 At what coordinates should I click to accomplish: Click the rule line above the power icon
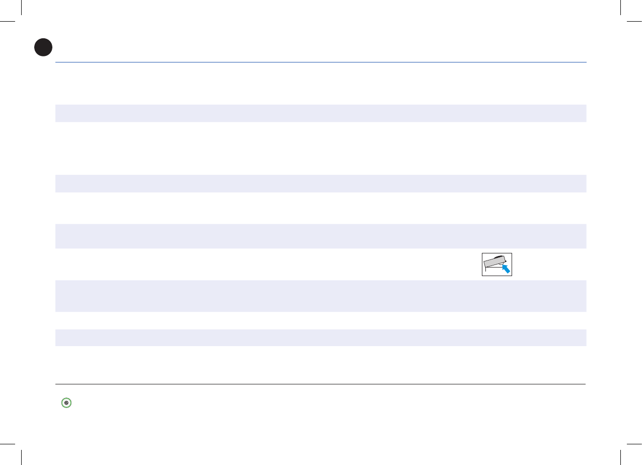point(320,384)
